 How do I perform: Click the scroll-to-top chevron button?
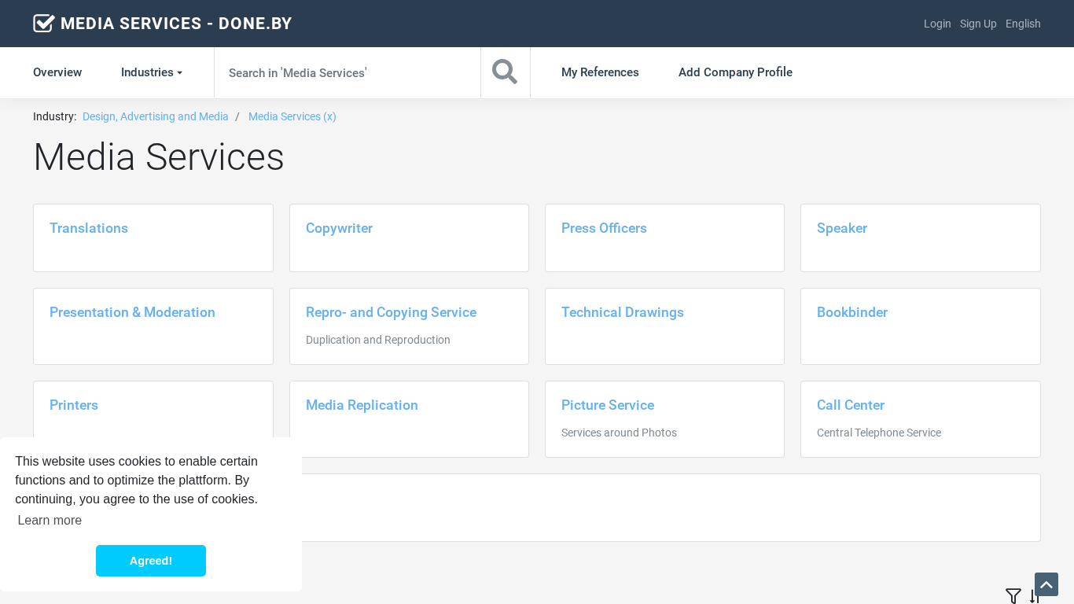1046,584
